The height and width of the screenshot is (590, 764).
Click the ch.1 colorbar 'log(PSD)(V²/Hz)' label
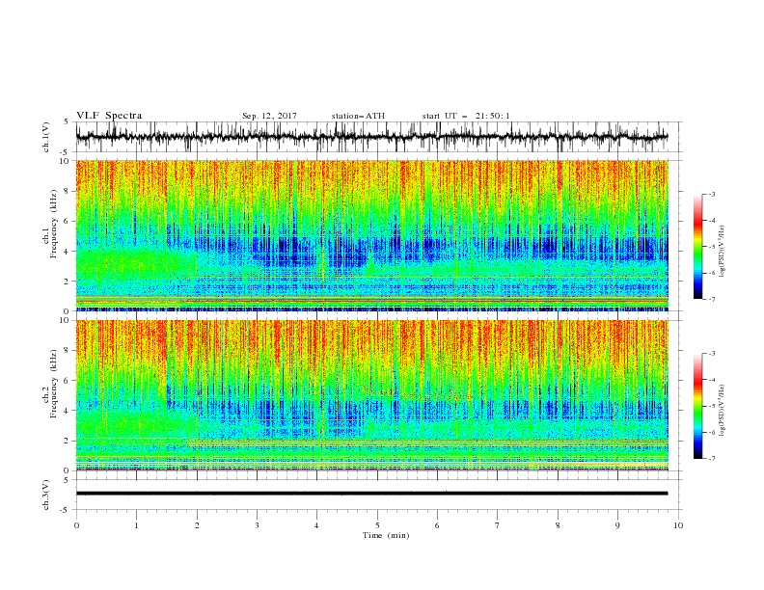click(722, 252)
